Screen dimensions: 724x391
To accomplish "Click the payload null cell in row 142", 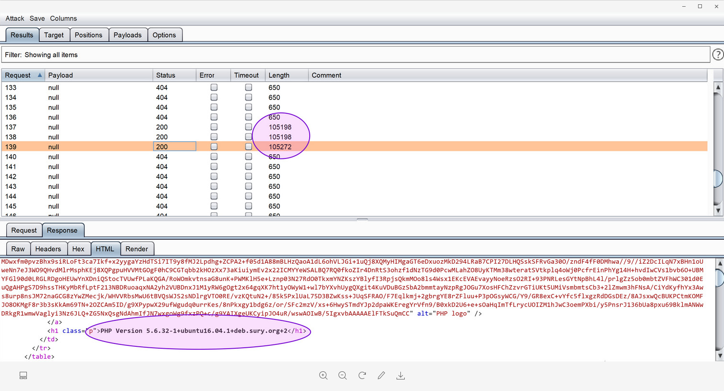I will (98, 176).
